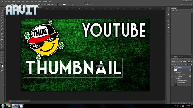Open the Fill slider arrow
Image resolution: width=193 pixels, height=108 pixels.
[x=191, y=64]
